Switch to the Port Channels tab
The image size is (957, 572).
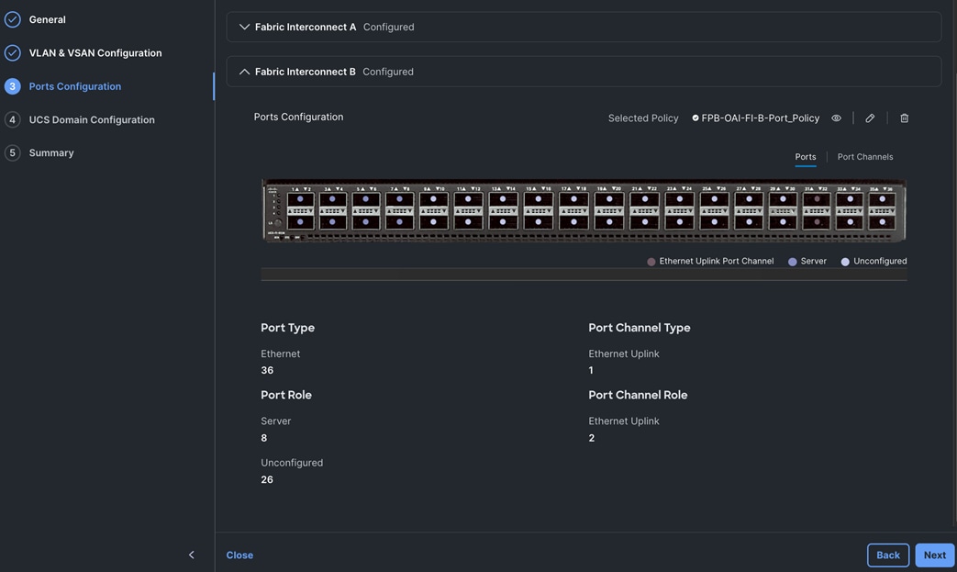coord(865,157)
